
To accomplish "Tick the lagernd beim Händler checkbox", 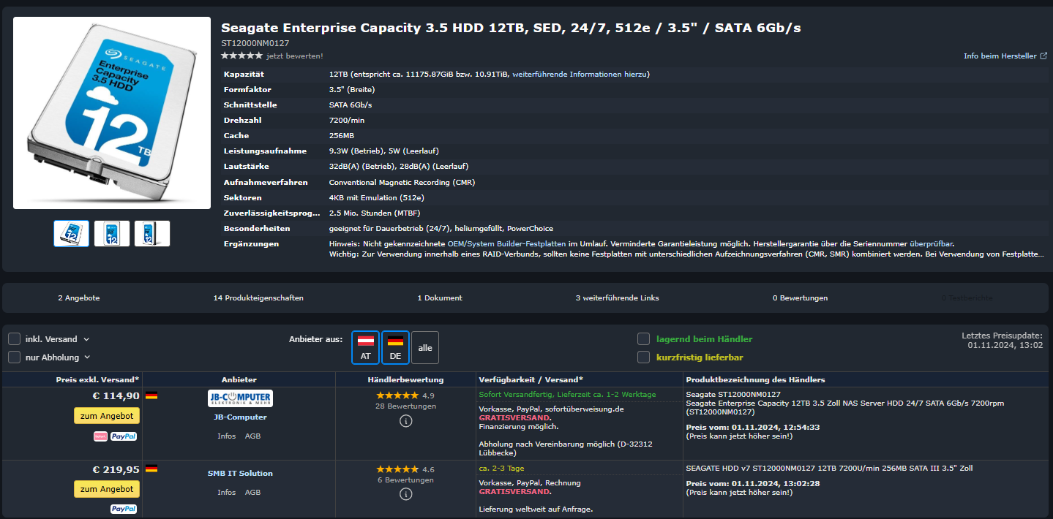I will (643, 339).
